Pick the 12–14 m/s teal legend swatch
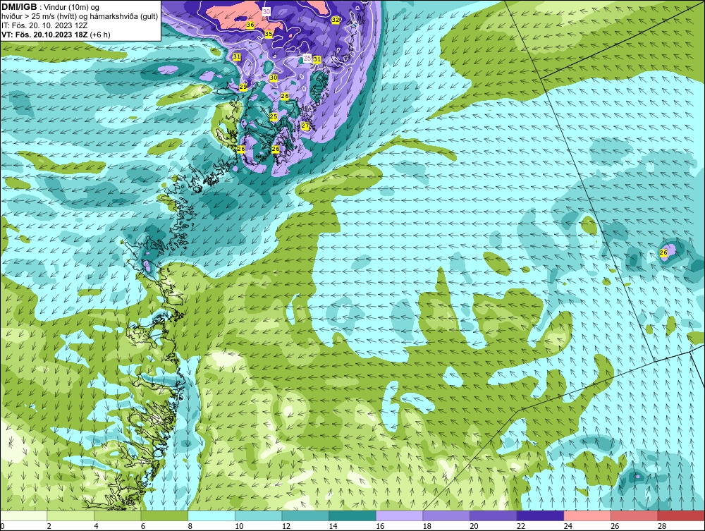 (x=305, y=515)
